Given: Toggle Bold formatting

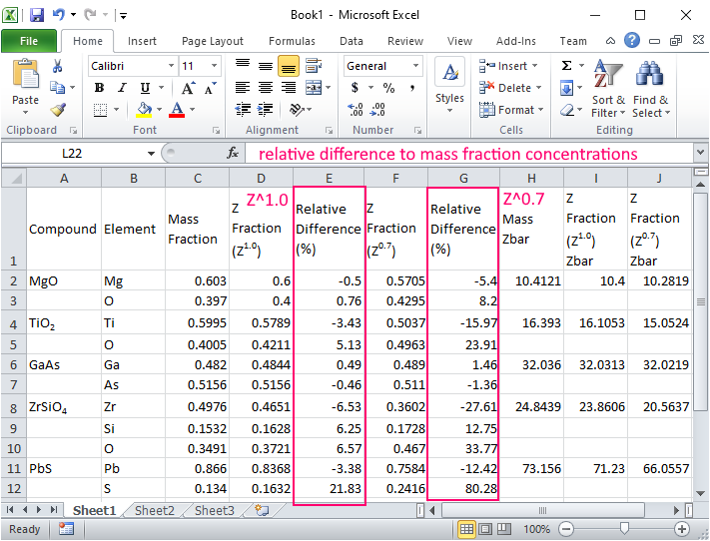Looking at the screenshot, I should [99, 88].
